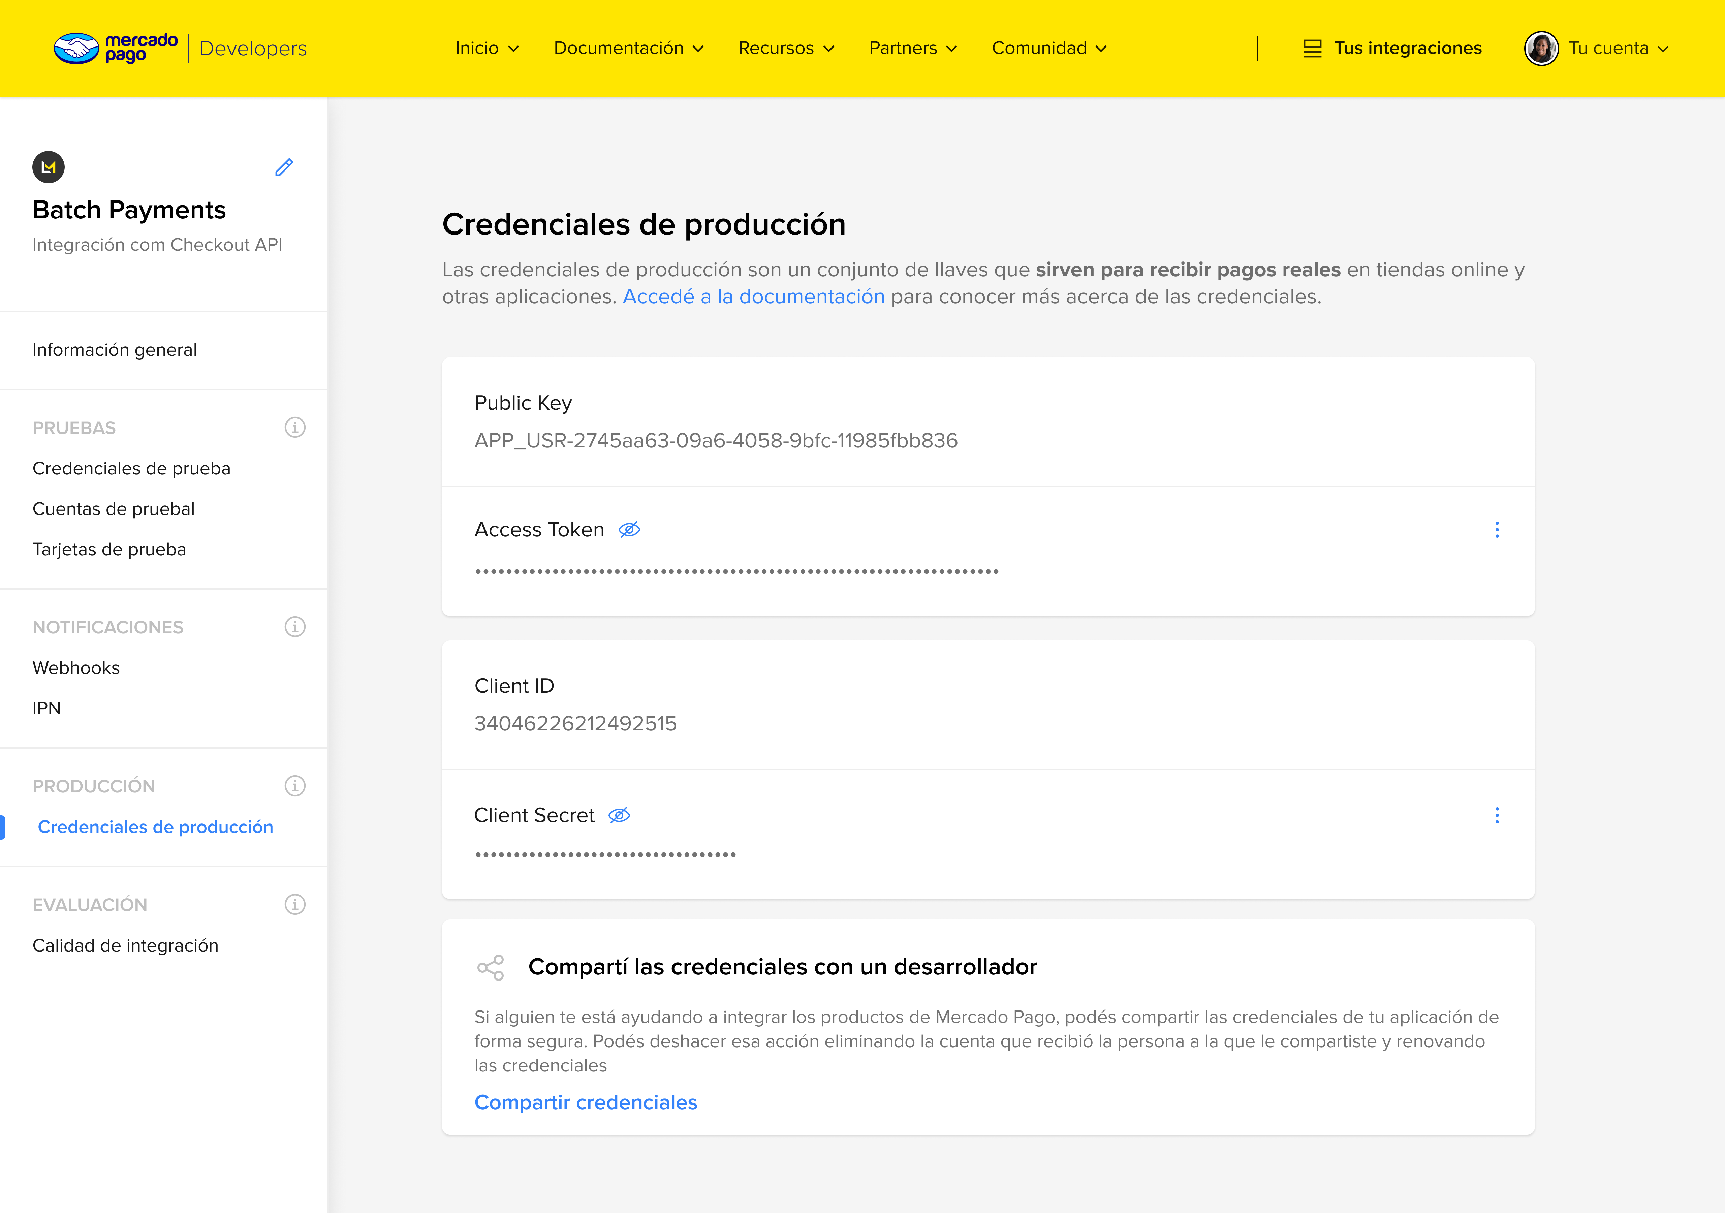Open Client Secret three-dot options menu

pos(1497,815)
